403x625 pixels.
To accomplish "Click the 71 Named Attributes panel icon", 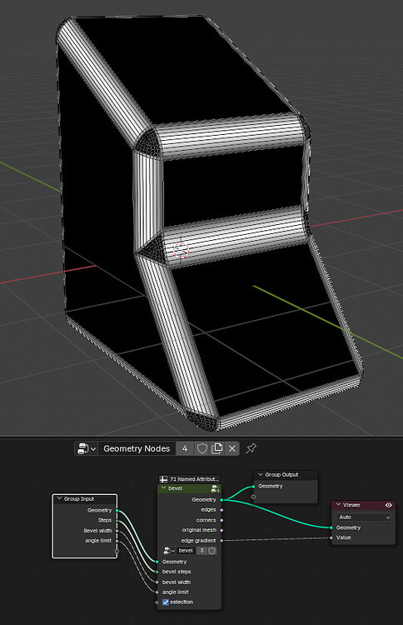I will pyautogui.click(x=164, y=479).
